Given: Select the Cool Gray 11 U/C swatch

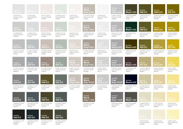Looking at the screenshot, I should coord(117,97).
